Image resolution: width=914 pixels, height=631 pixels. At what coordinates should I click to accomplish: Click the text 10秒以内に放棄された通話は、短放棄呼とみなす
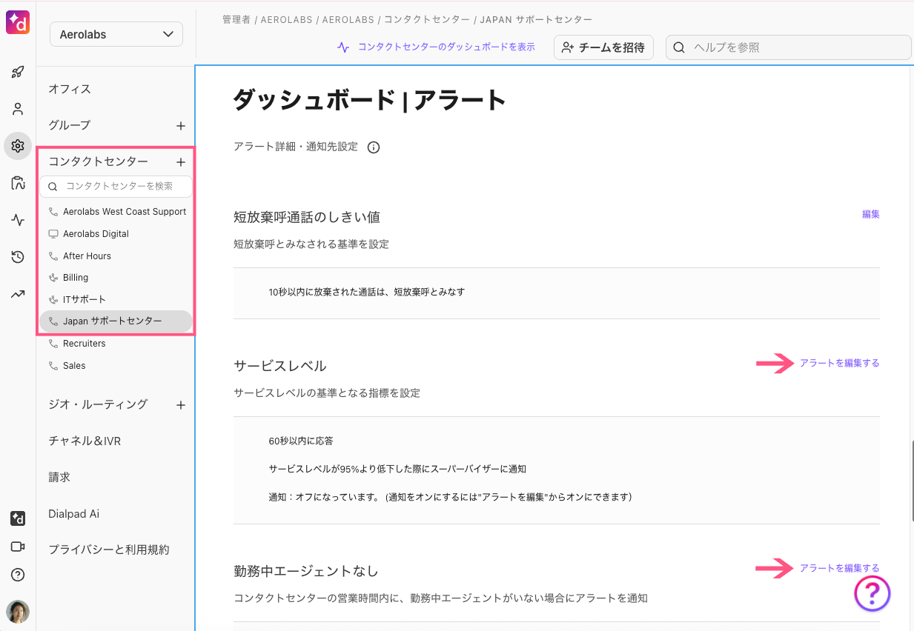pyautogui.click(x=367, y=292)
